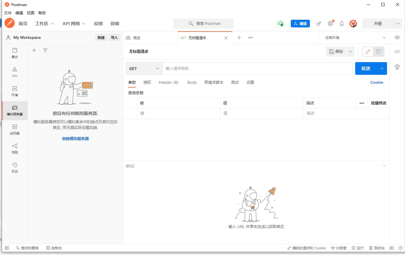The image size is (405, 255).
Task: Open the settings gear icon
Action: tap(330, 23)
